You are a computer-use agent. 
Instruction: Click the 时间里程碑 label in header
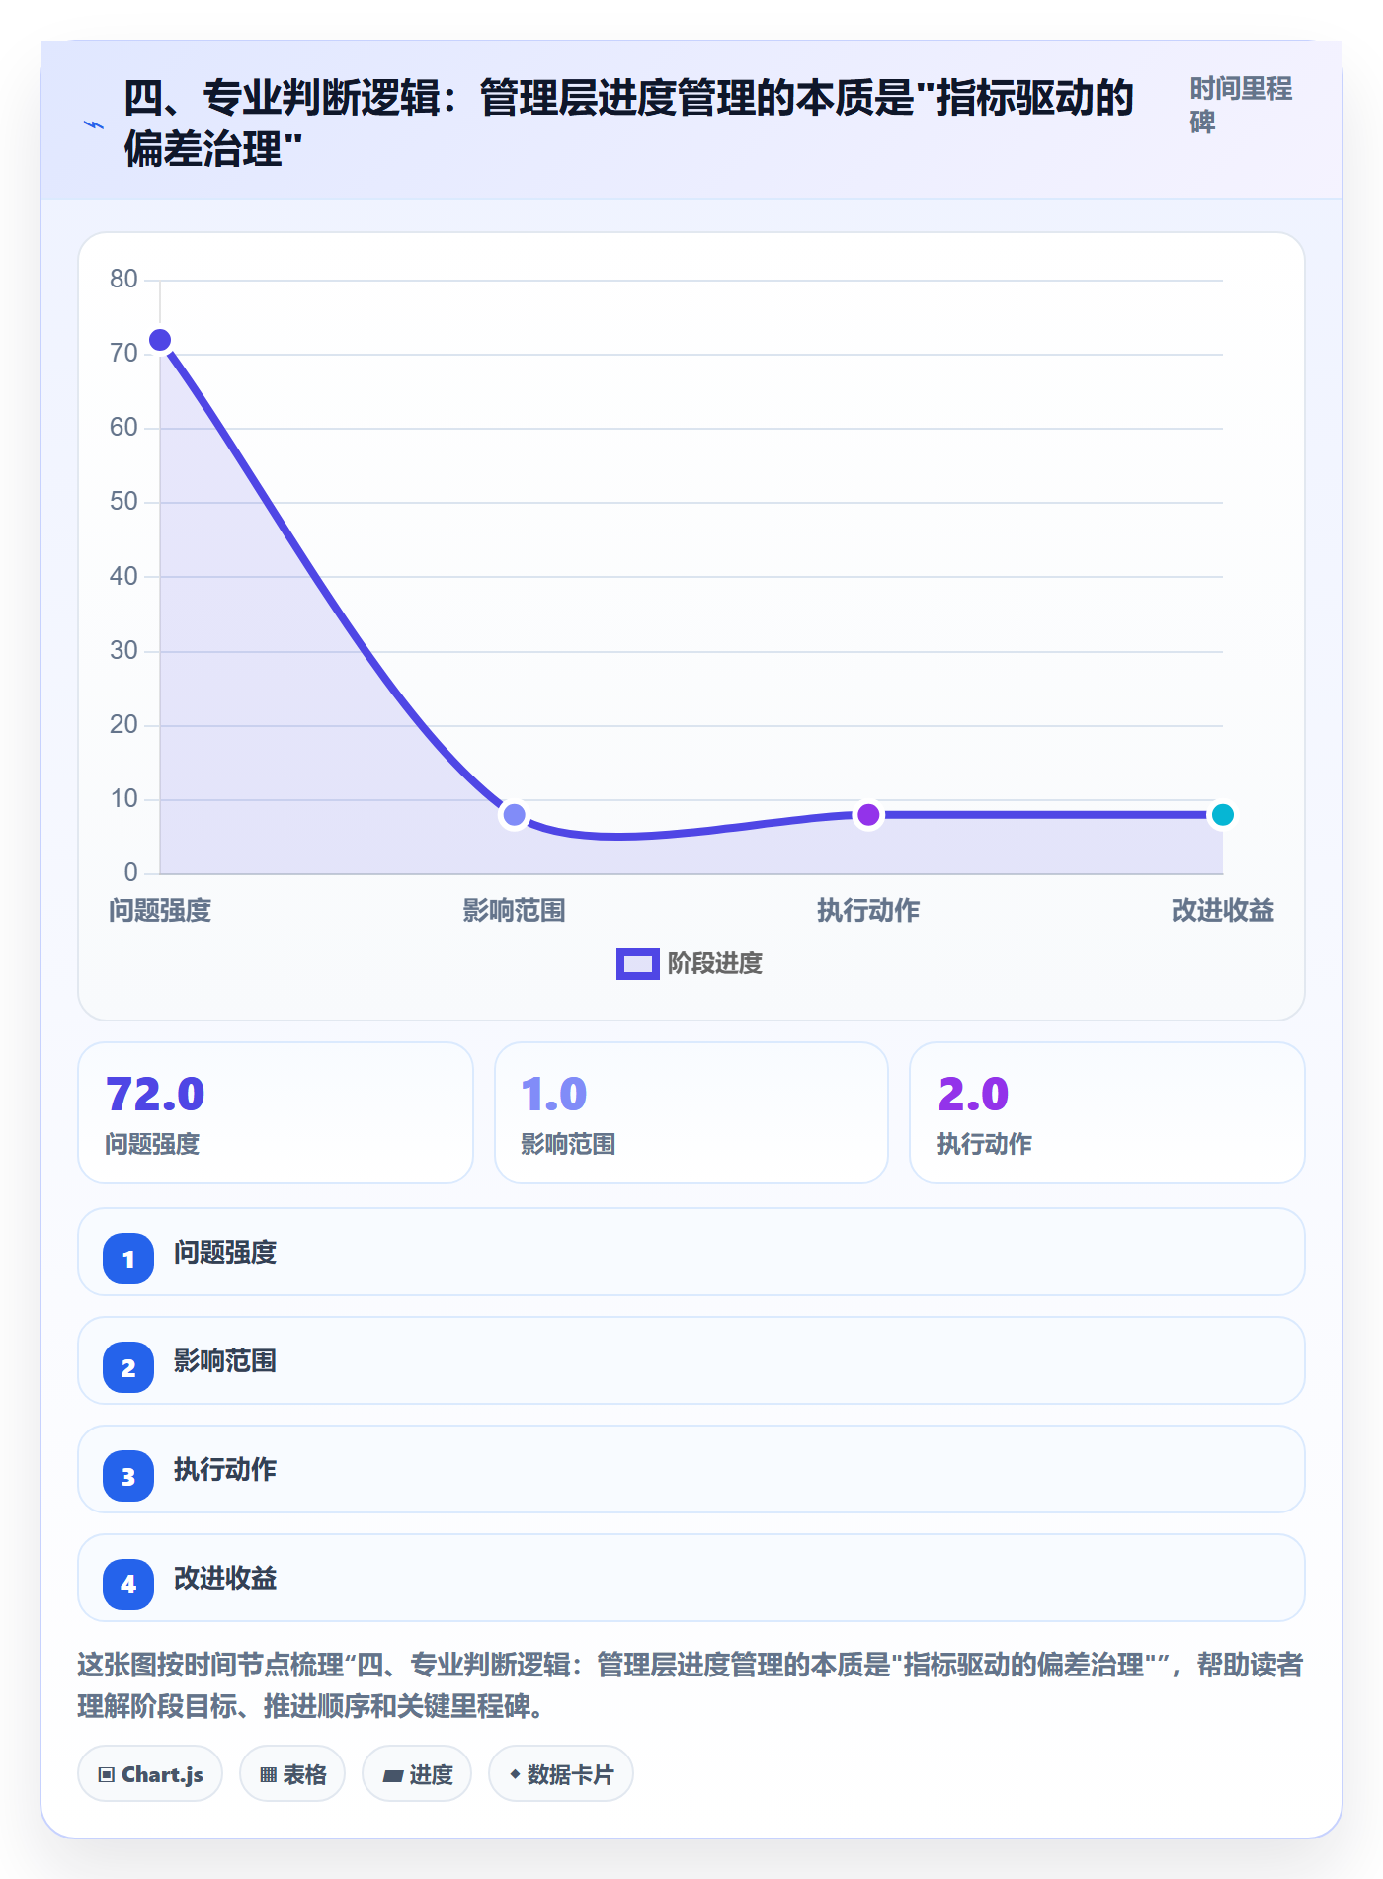pyautogui.click(x=1241, y=105)
